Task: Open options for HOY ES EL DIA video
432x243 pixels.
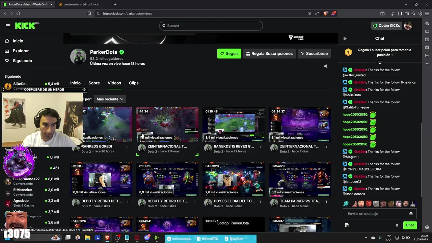Action: 260,201
